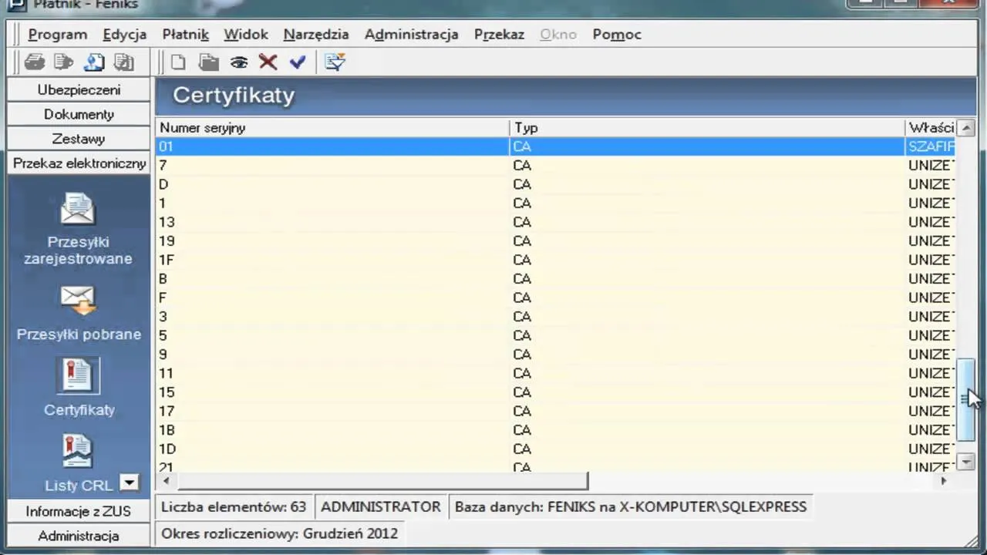Expand sidebar with the down arrow button

click(130, 483)
